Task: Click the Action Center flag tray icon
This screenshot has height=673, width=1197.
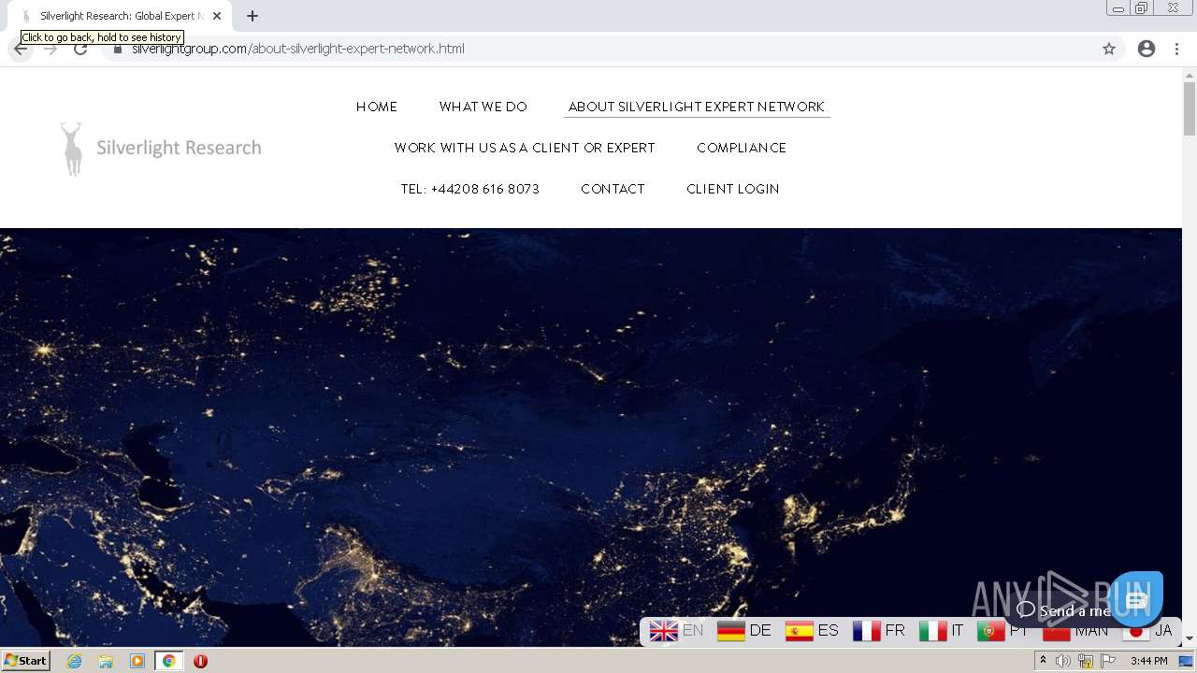Action: pos(1108,661)
